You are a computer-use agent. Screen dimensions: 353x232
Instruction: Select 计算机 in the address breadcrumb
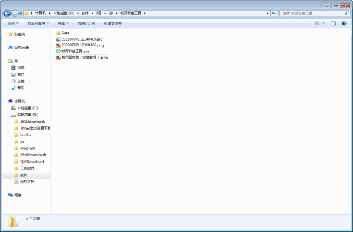(41, 14)
